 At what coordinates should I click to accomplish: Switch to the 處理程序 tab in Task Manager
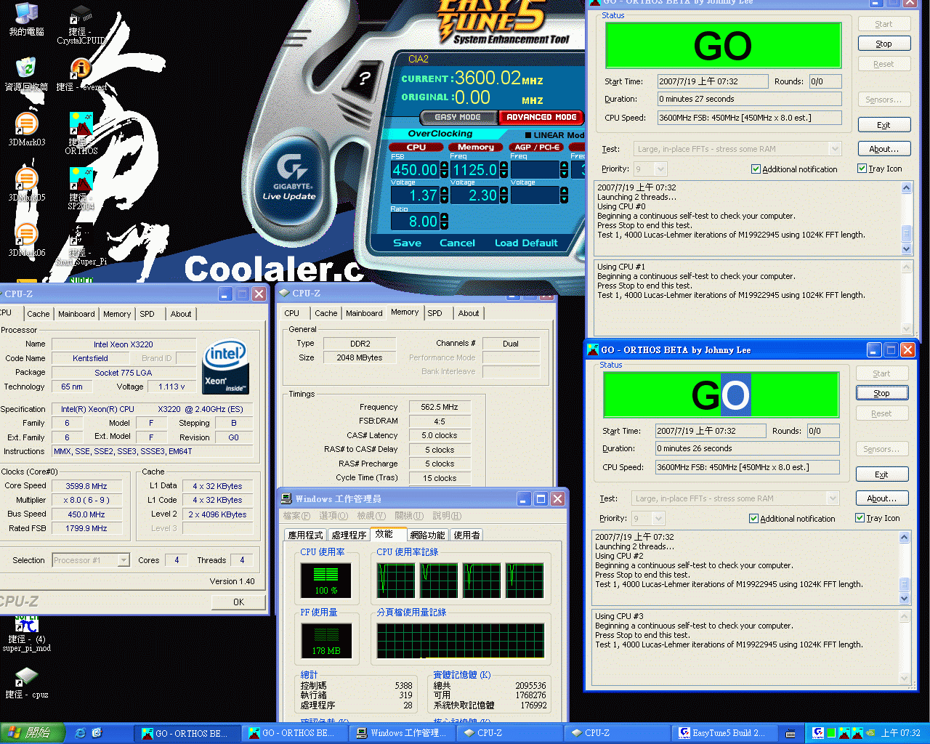349,535
